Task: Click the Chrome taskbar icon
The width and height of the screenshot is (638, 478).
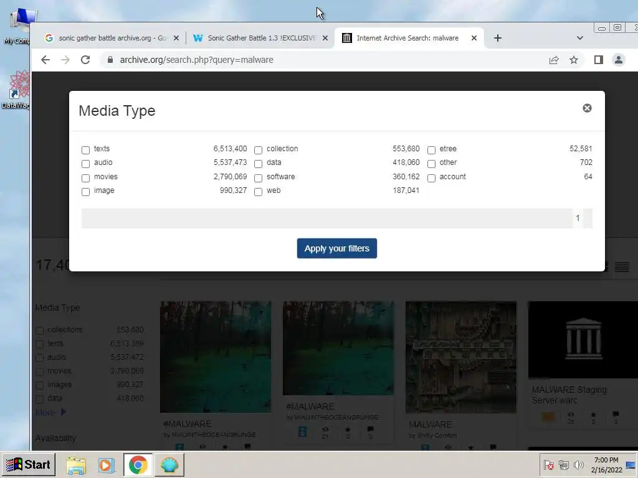Action: (138, 464)
